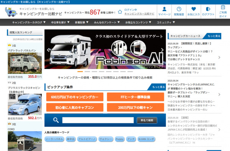Click the elephant car site logo
Screen dimensions: 230x151
click(11, 12)
